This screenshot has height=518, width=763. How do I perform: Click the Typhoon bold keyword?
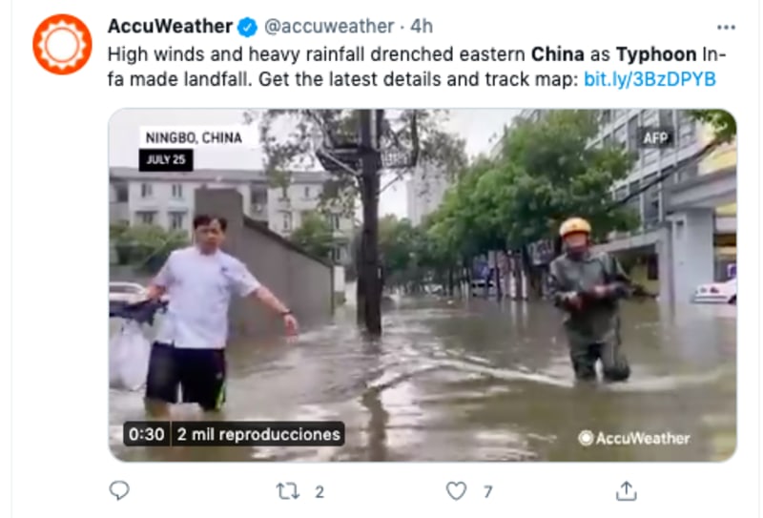[x=656, y=54]
